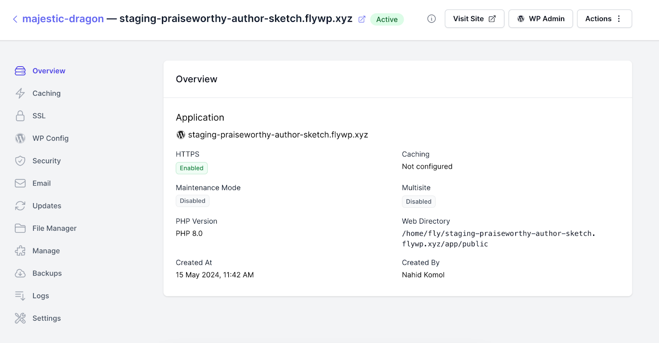Open WP Admin dashboard button
Image resolution: width=659 pixels, height=343 pixels.
click(x=540, y=19)
